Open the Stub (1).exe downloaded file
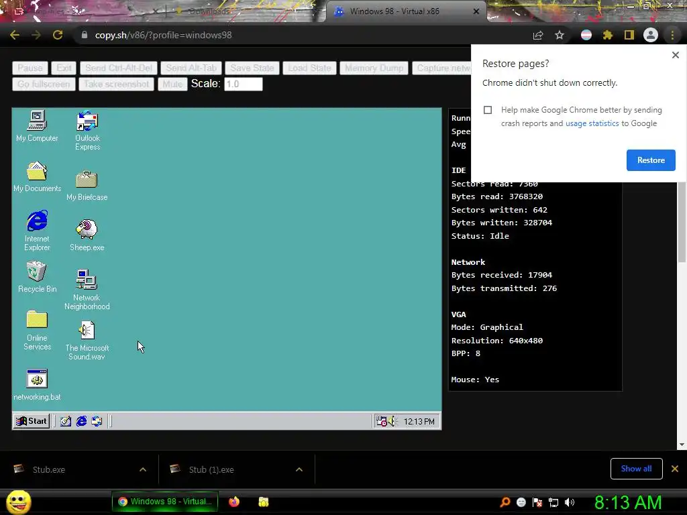 click(x=211, y=469)
